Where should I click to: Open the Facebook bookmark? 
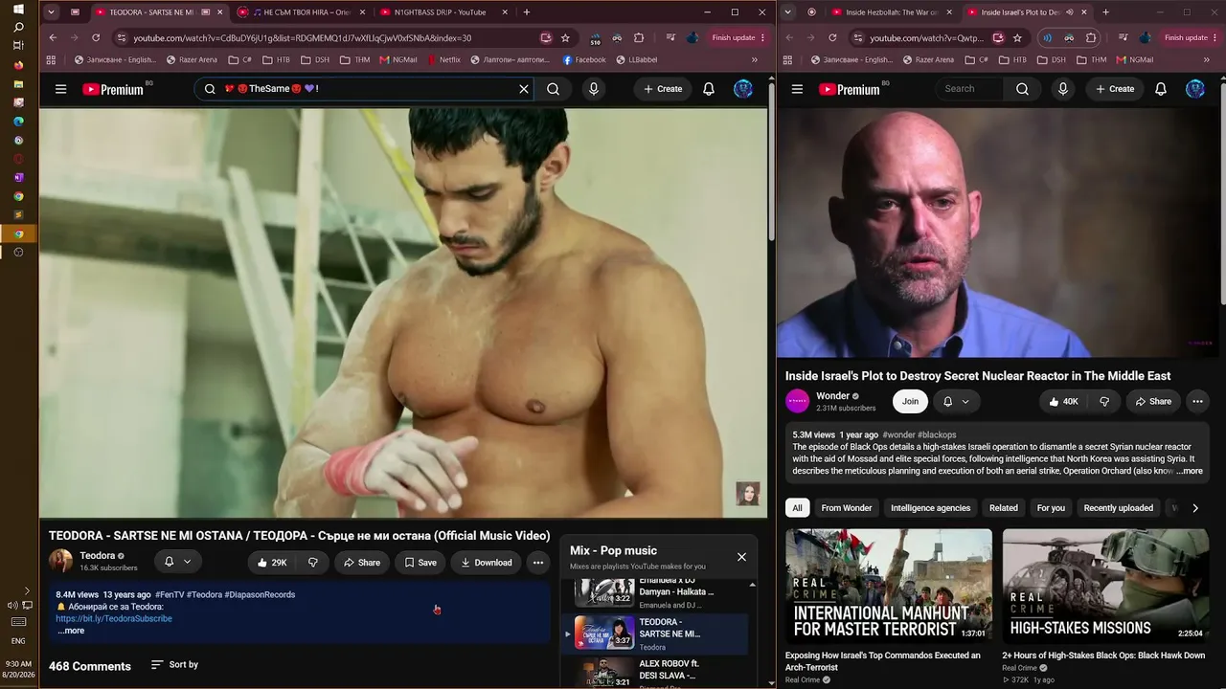coord(584,59)
